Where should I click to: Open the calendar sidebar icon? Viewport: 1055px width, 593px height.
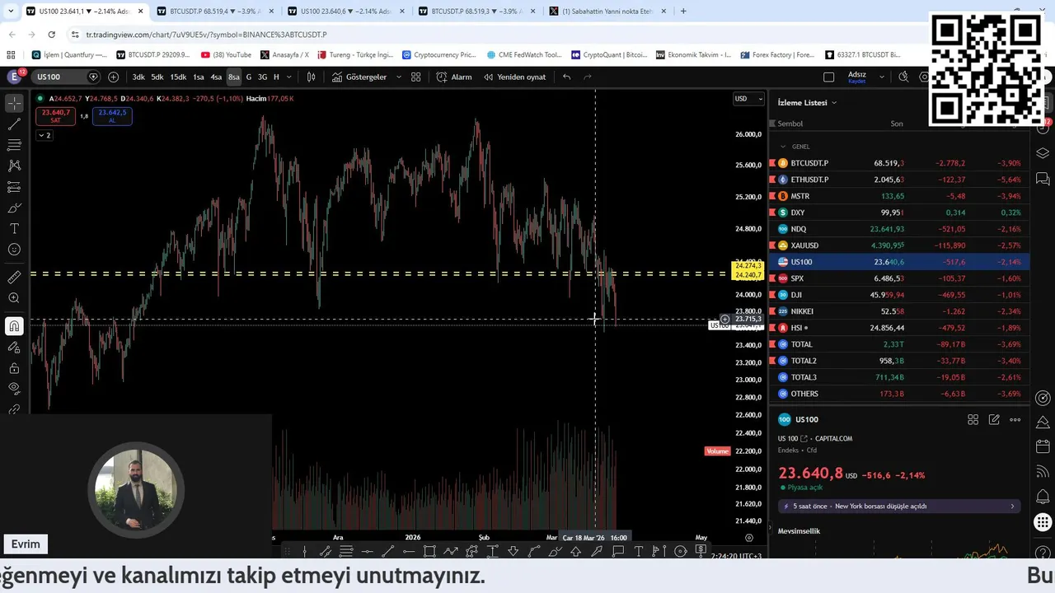pyautogui.click(x=1043, y=446)
